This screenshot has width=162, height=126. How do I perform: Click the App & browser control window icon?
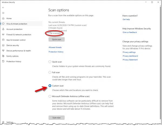point(3,40)
